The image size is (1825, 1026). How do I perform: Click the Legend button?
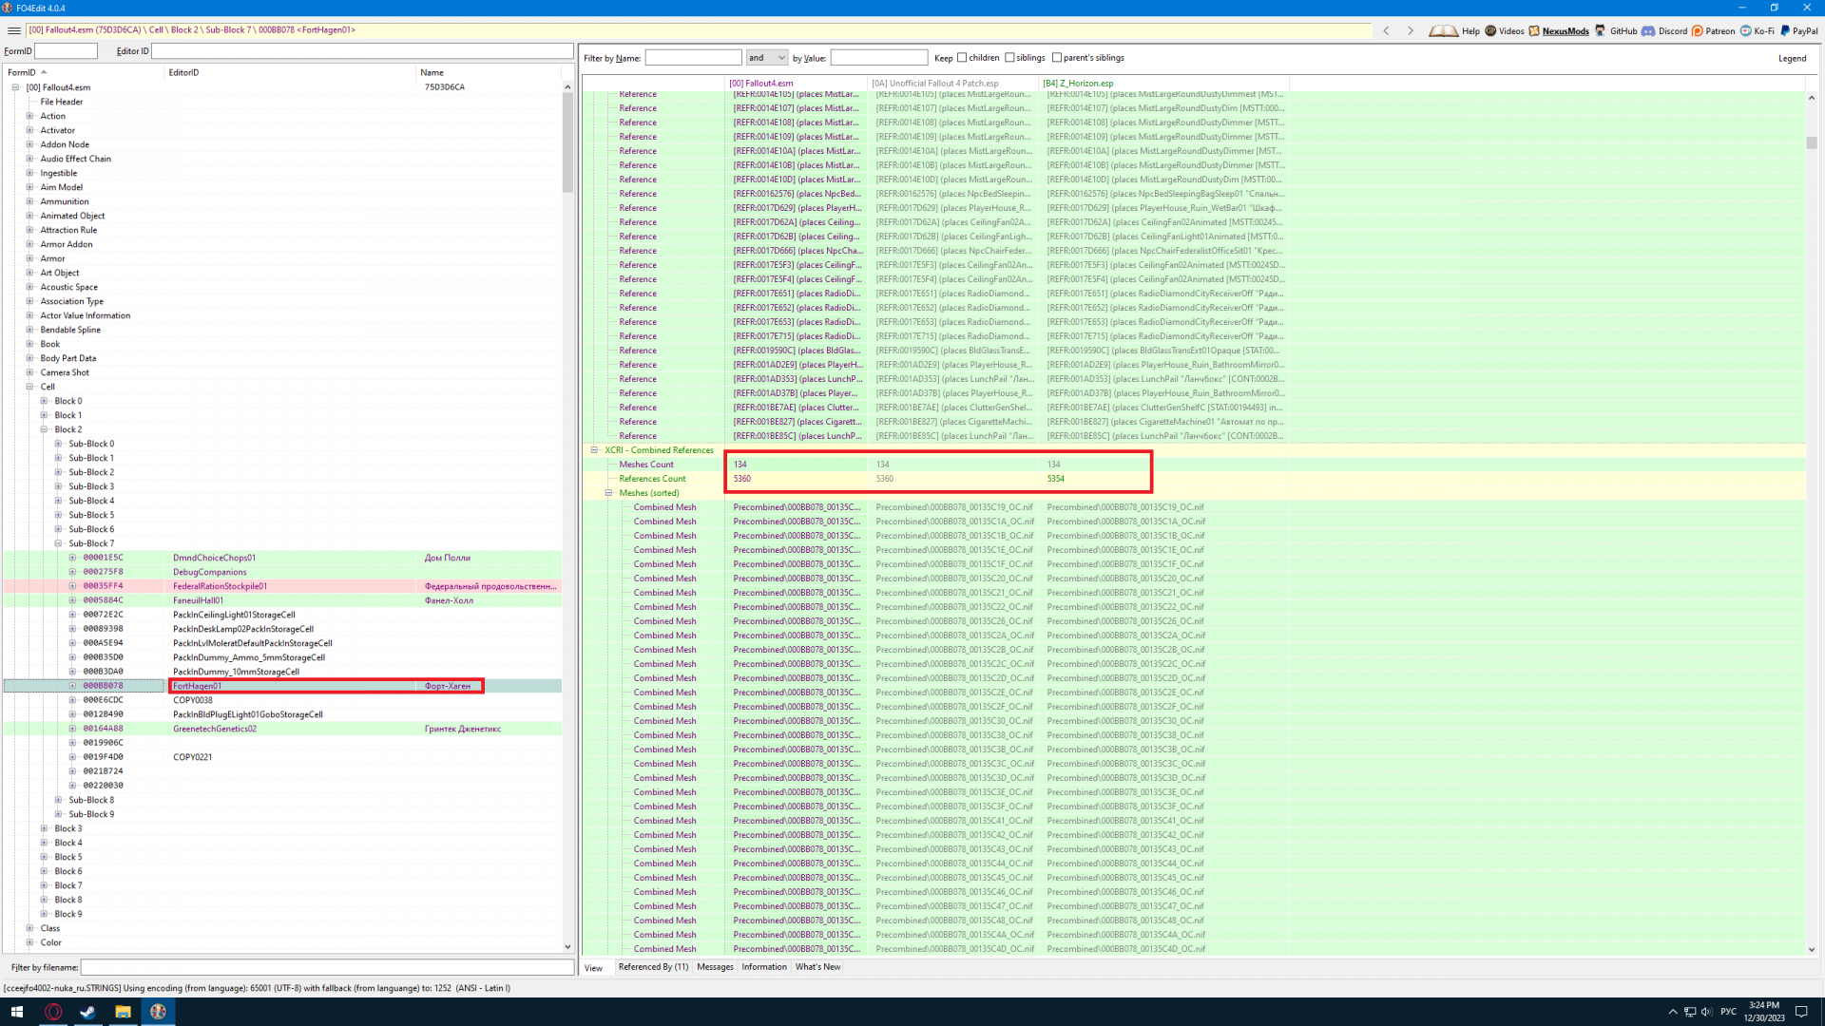[x=1792, y=58]
